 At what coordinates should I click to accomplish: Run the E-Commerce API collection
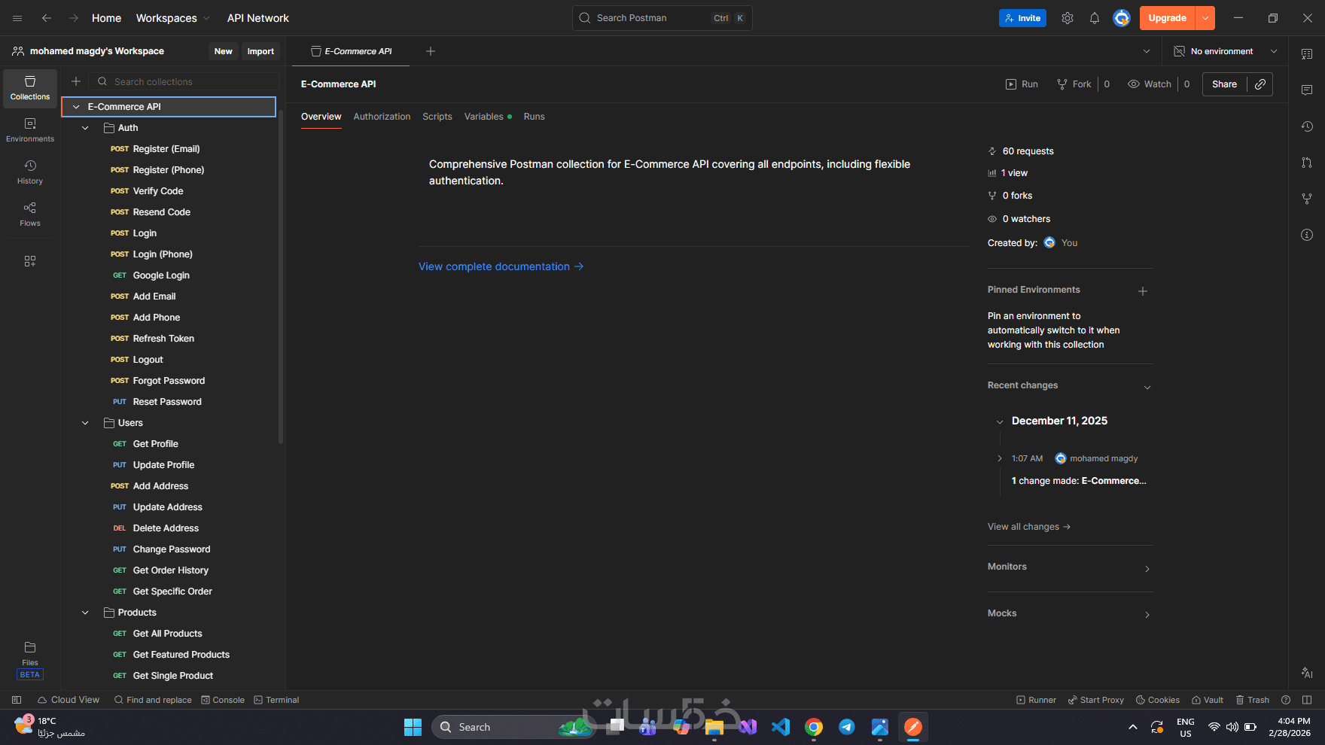[1022, 84]
